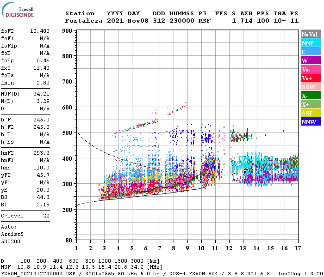Screen dimensions: 324x277
Task: Select the SSE yellow legend swatch
Action: coord(311,113)
